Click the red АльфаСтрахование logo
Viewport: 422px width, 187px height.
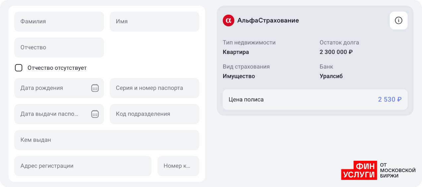coord(228,21)
